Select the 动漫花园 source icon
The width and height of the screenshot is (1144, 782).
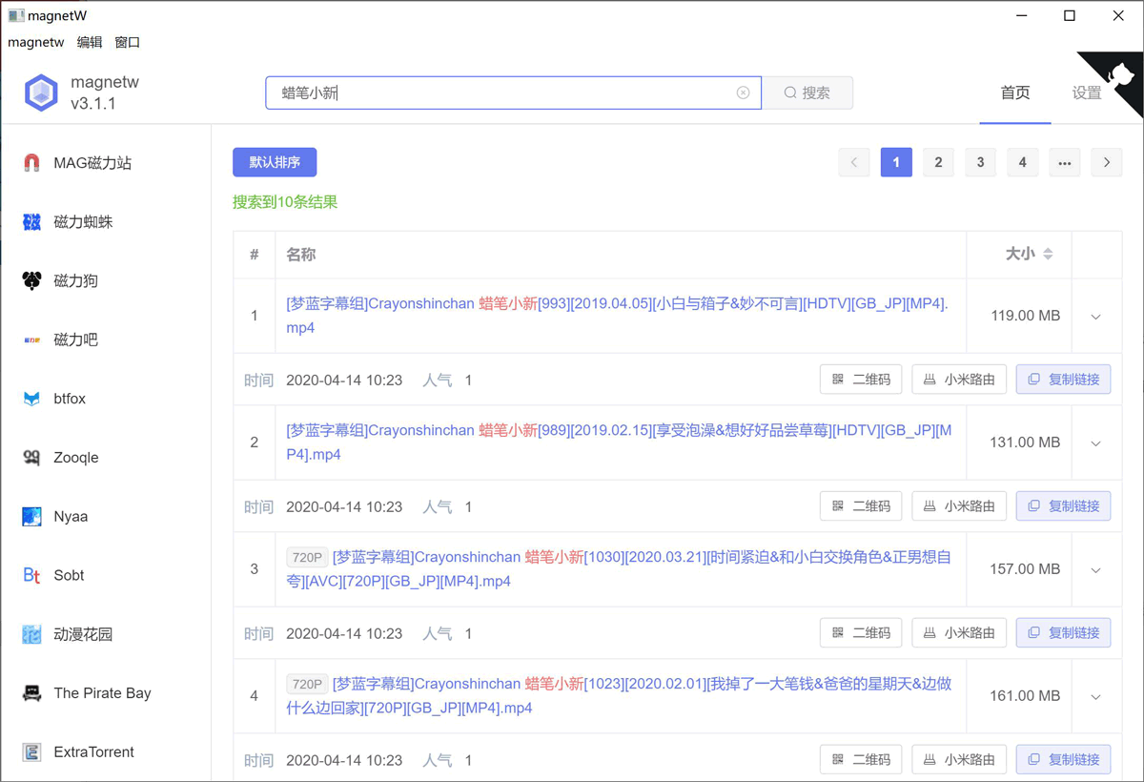point(31,634)
